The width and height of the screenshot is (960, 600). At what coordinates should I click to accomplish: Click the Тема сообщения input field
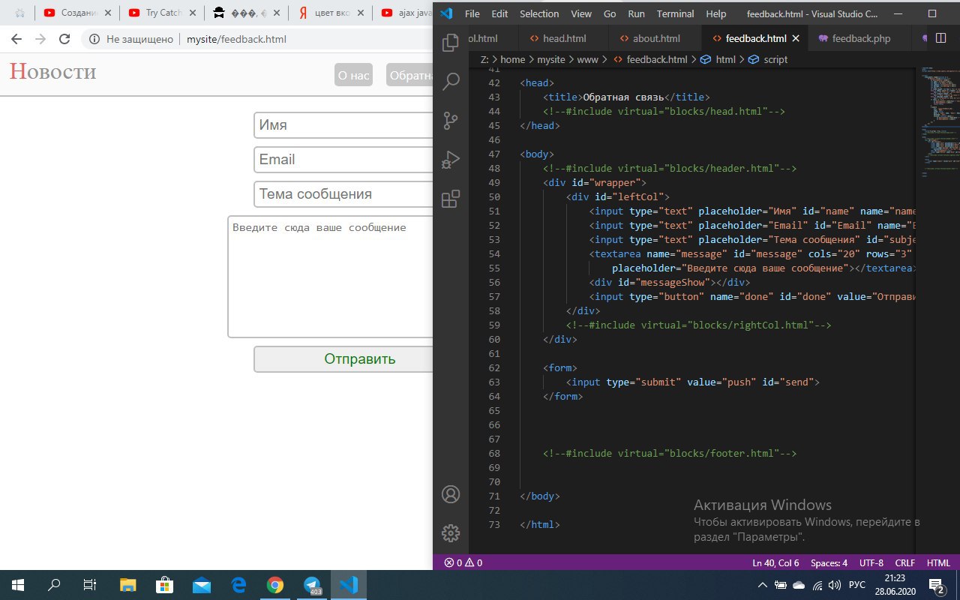point(343,194)
